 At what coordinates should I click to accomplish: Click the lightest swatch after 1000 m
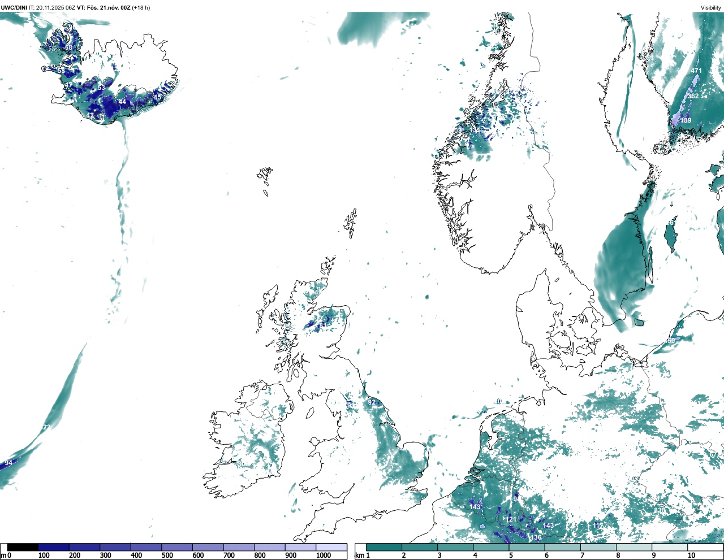(x=331, y=547)
